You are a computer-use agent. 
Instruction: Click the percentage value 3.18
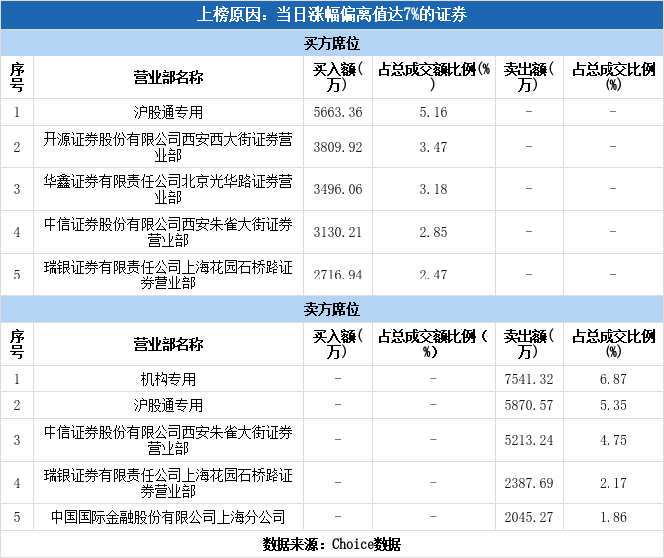[433, 189]
